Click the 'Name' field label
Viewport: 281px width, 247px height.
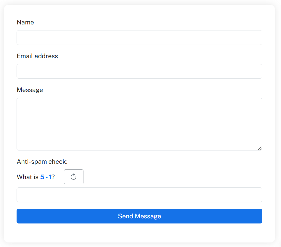[x=25, y=22]
